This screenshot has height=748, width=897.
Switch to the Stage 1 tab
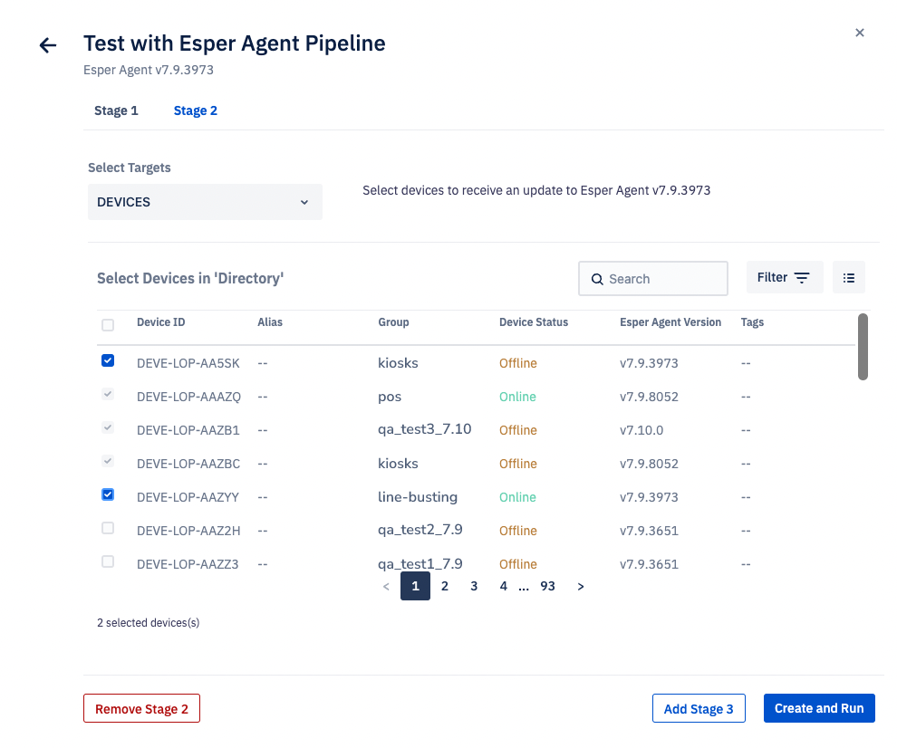(116, 110)
